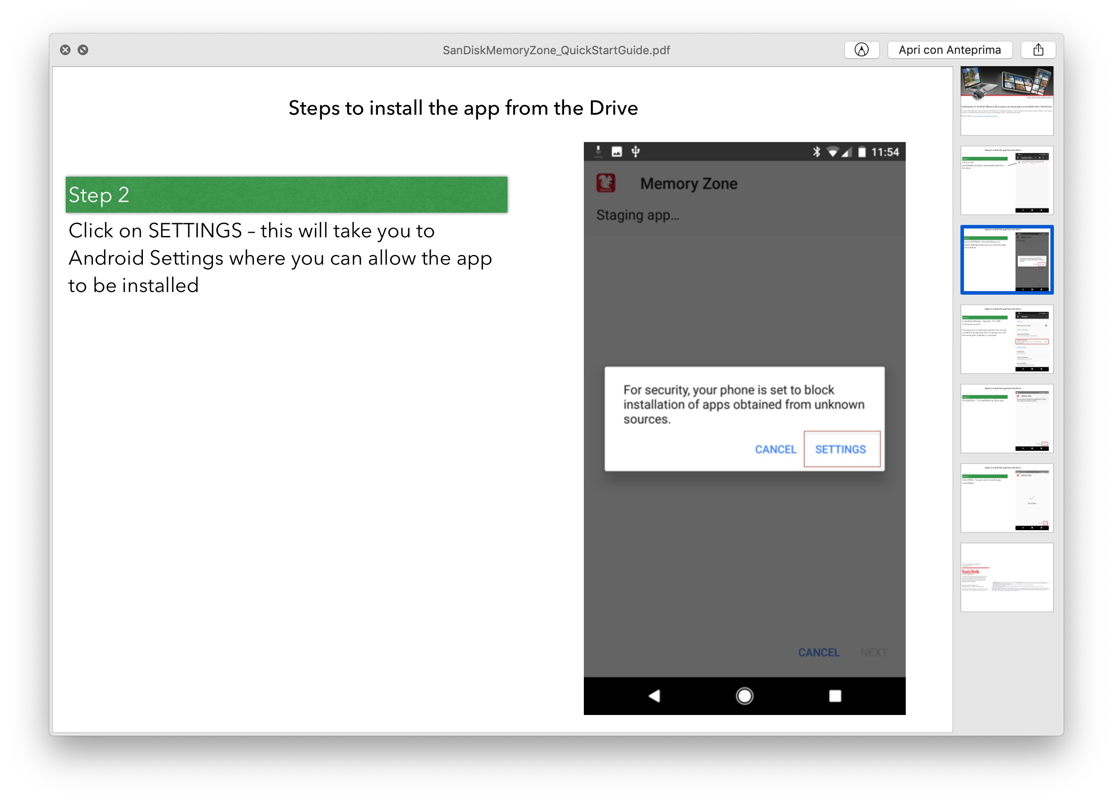Click the USB icon in phone status bar
The image size is (1113, 801).
coord(635,152)
